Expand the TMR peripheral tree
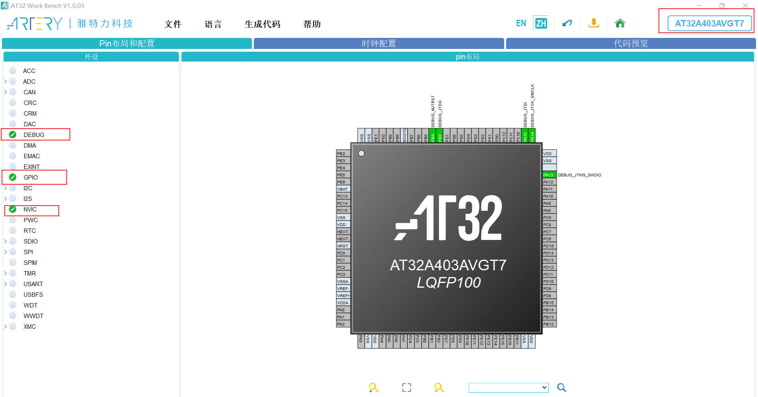 [x=5, y=273]
